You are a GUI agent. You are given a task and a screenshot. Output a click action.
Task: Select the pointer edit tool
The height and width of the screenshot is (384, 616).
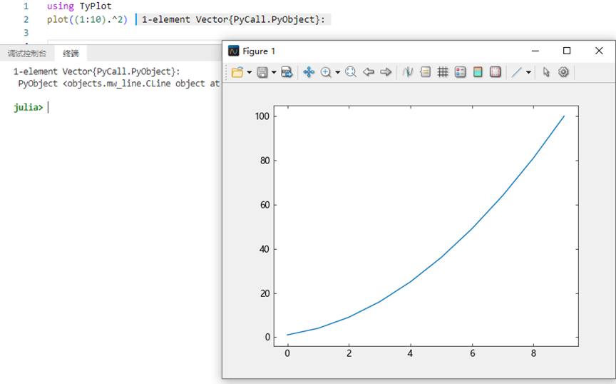546,72
